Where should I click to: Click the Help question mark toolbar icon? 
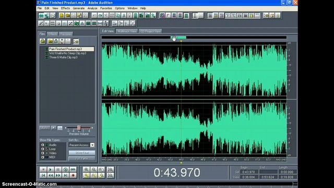click(x=278, y=15)
